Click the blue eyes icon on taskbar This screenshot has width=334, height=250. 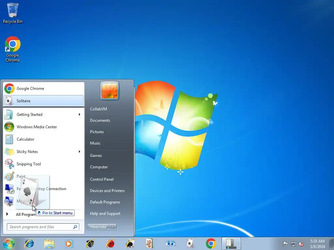(x=170, y=243)
